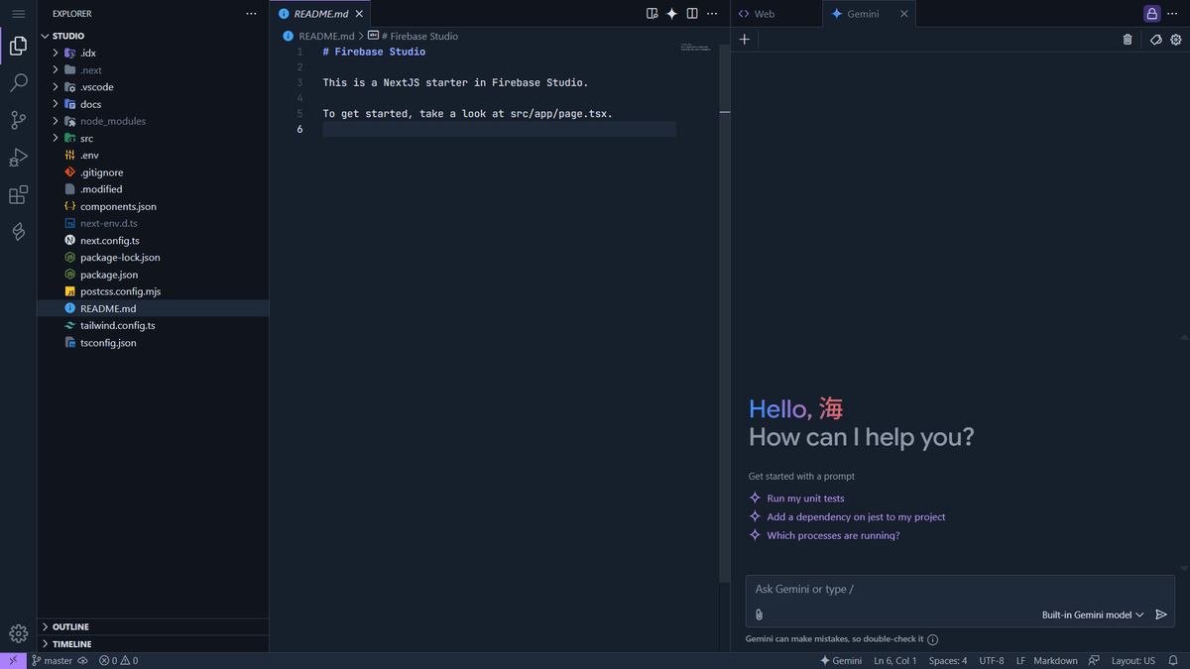Close the README.md editor tab
The height and width of the screenshot is (669, 1190).
[359, 14]
